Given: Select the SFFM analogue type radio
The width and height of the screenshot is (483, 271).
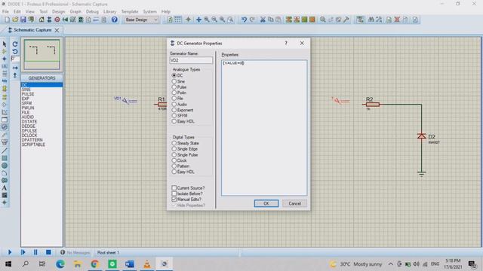Looking at the screenshot, I should tap(174, 115).
